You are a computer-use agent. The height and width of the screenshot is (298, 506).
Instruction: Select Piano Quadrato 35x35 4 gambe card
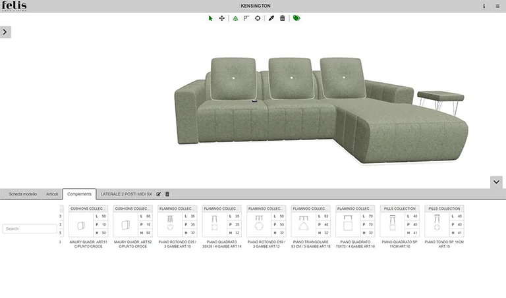click(x=221, y=227)
